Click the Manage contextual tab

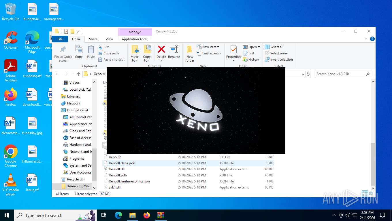pyautogui.click(x=135, y=32)
